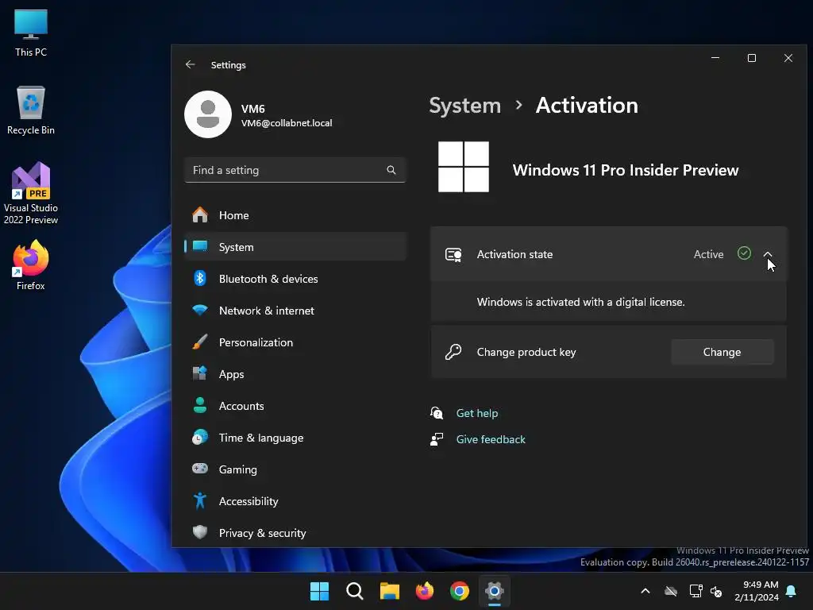The height and width of the screenshot is (610, 813).
Task: Click the Activation state certificate icon
Action: point(453,255)
